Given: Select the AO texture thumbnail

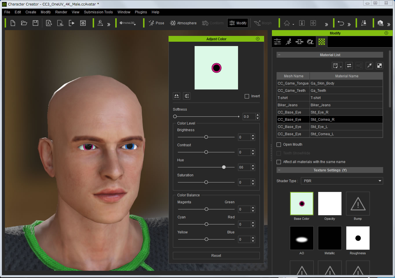Looking at the screenshot, I should 302,238.
